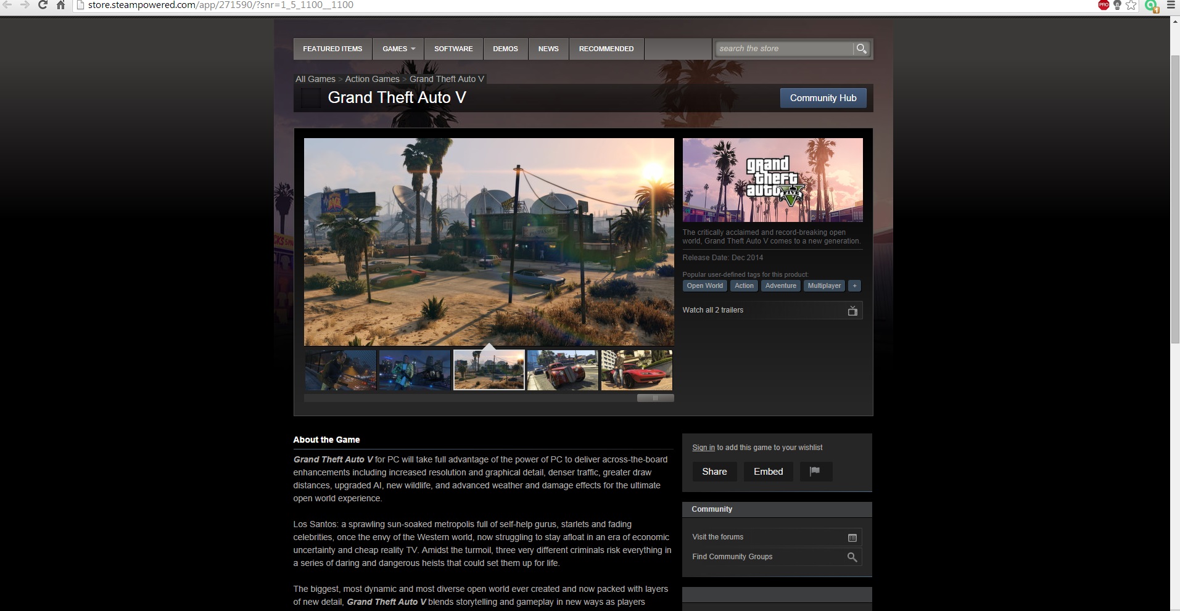This screenshot has width=1180, height=611.
Task: Click the Find Community Groups magnifier icon
Action: (x=852, y=557)
